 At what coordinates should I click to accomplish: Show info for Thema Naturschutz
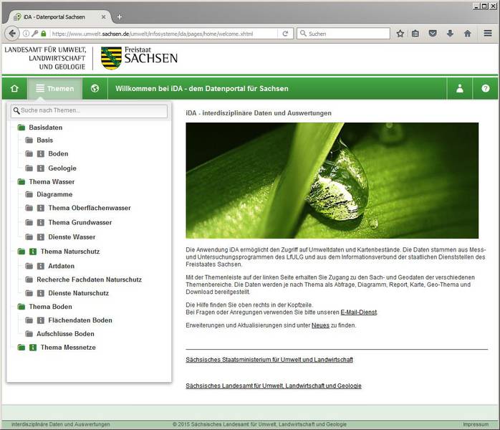coord(33,252)
